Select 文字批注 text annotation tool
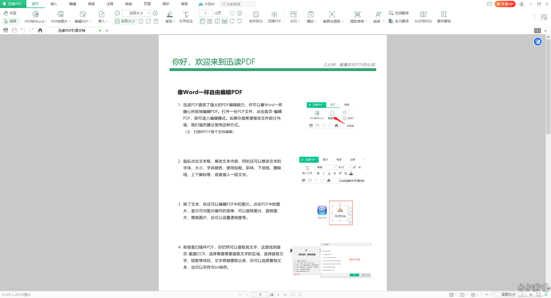551x298 pixels. (186, 17)
